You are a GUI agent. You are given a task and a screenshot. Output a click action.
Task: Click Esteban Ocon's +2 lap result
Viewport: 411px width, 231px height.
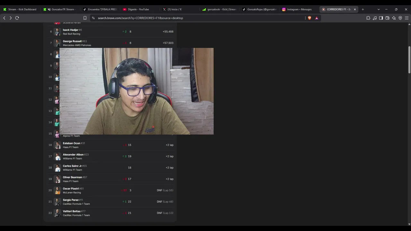pyautogui.click(x=170, y=145)
